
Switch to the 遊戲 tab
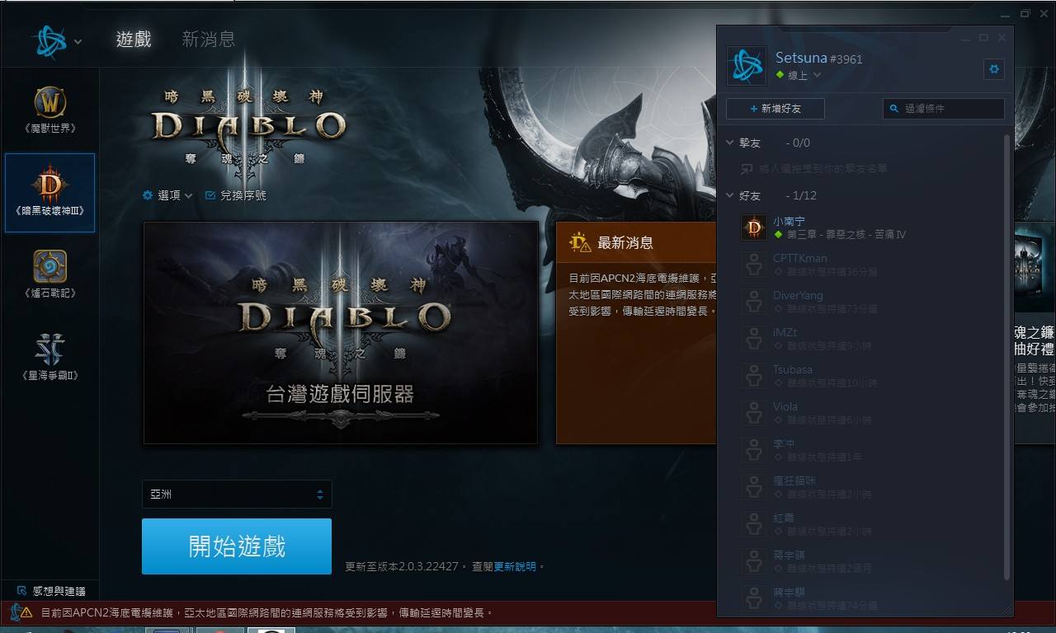134,40
